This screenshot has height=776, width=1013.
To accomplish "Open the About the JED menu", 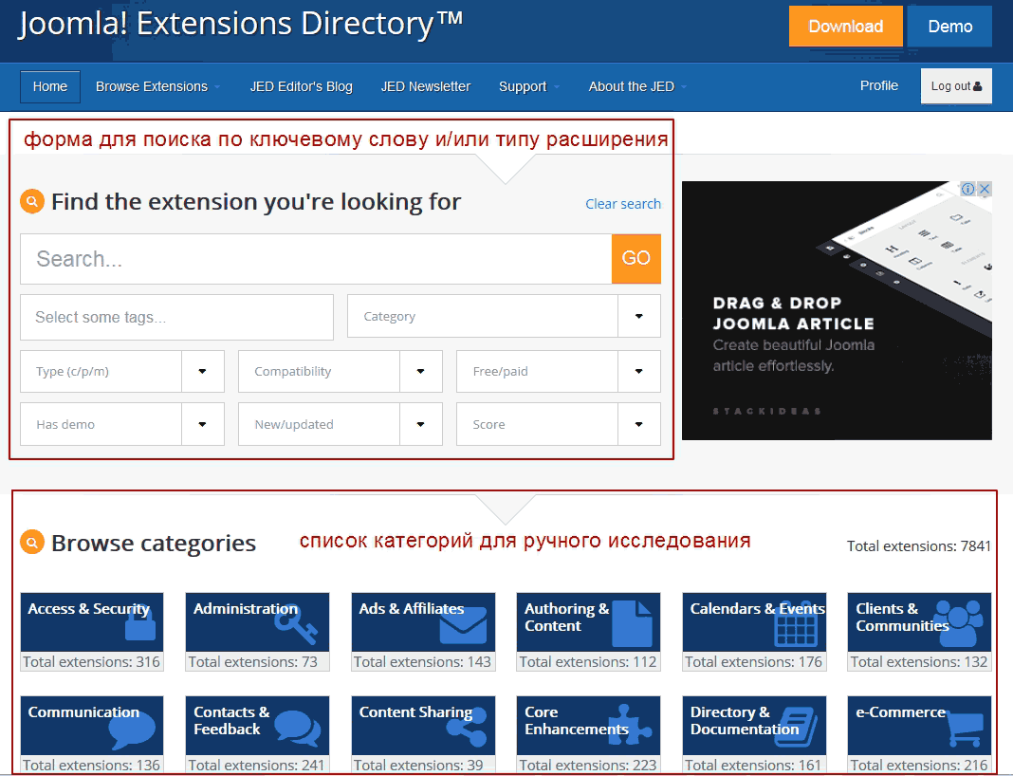I will 637,86.
